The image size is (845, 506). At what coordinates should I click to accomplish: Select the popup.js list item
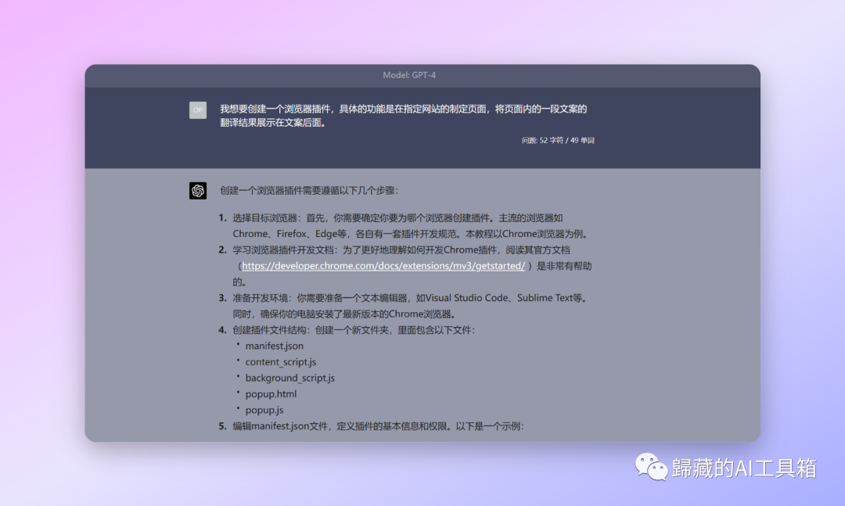(264, 410)
